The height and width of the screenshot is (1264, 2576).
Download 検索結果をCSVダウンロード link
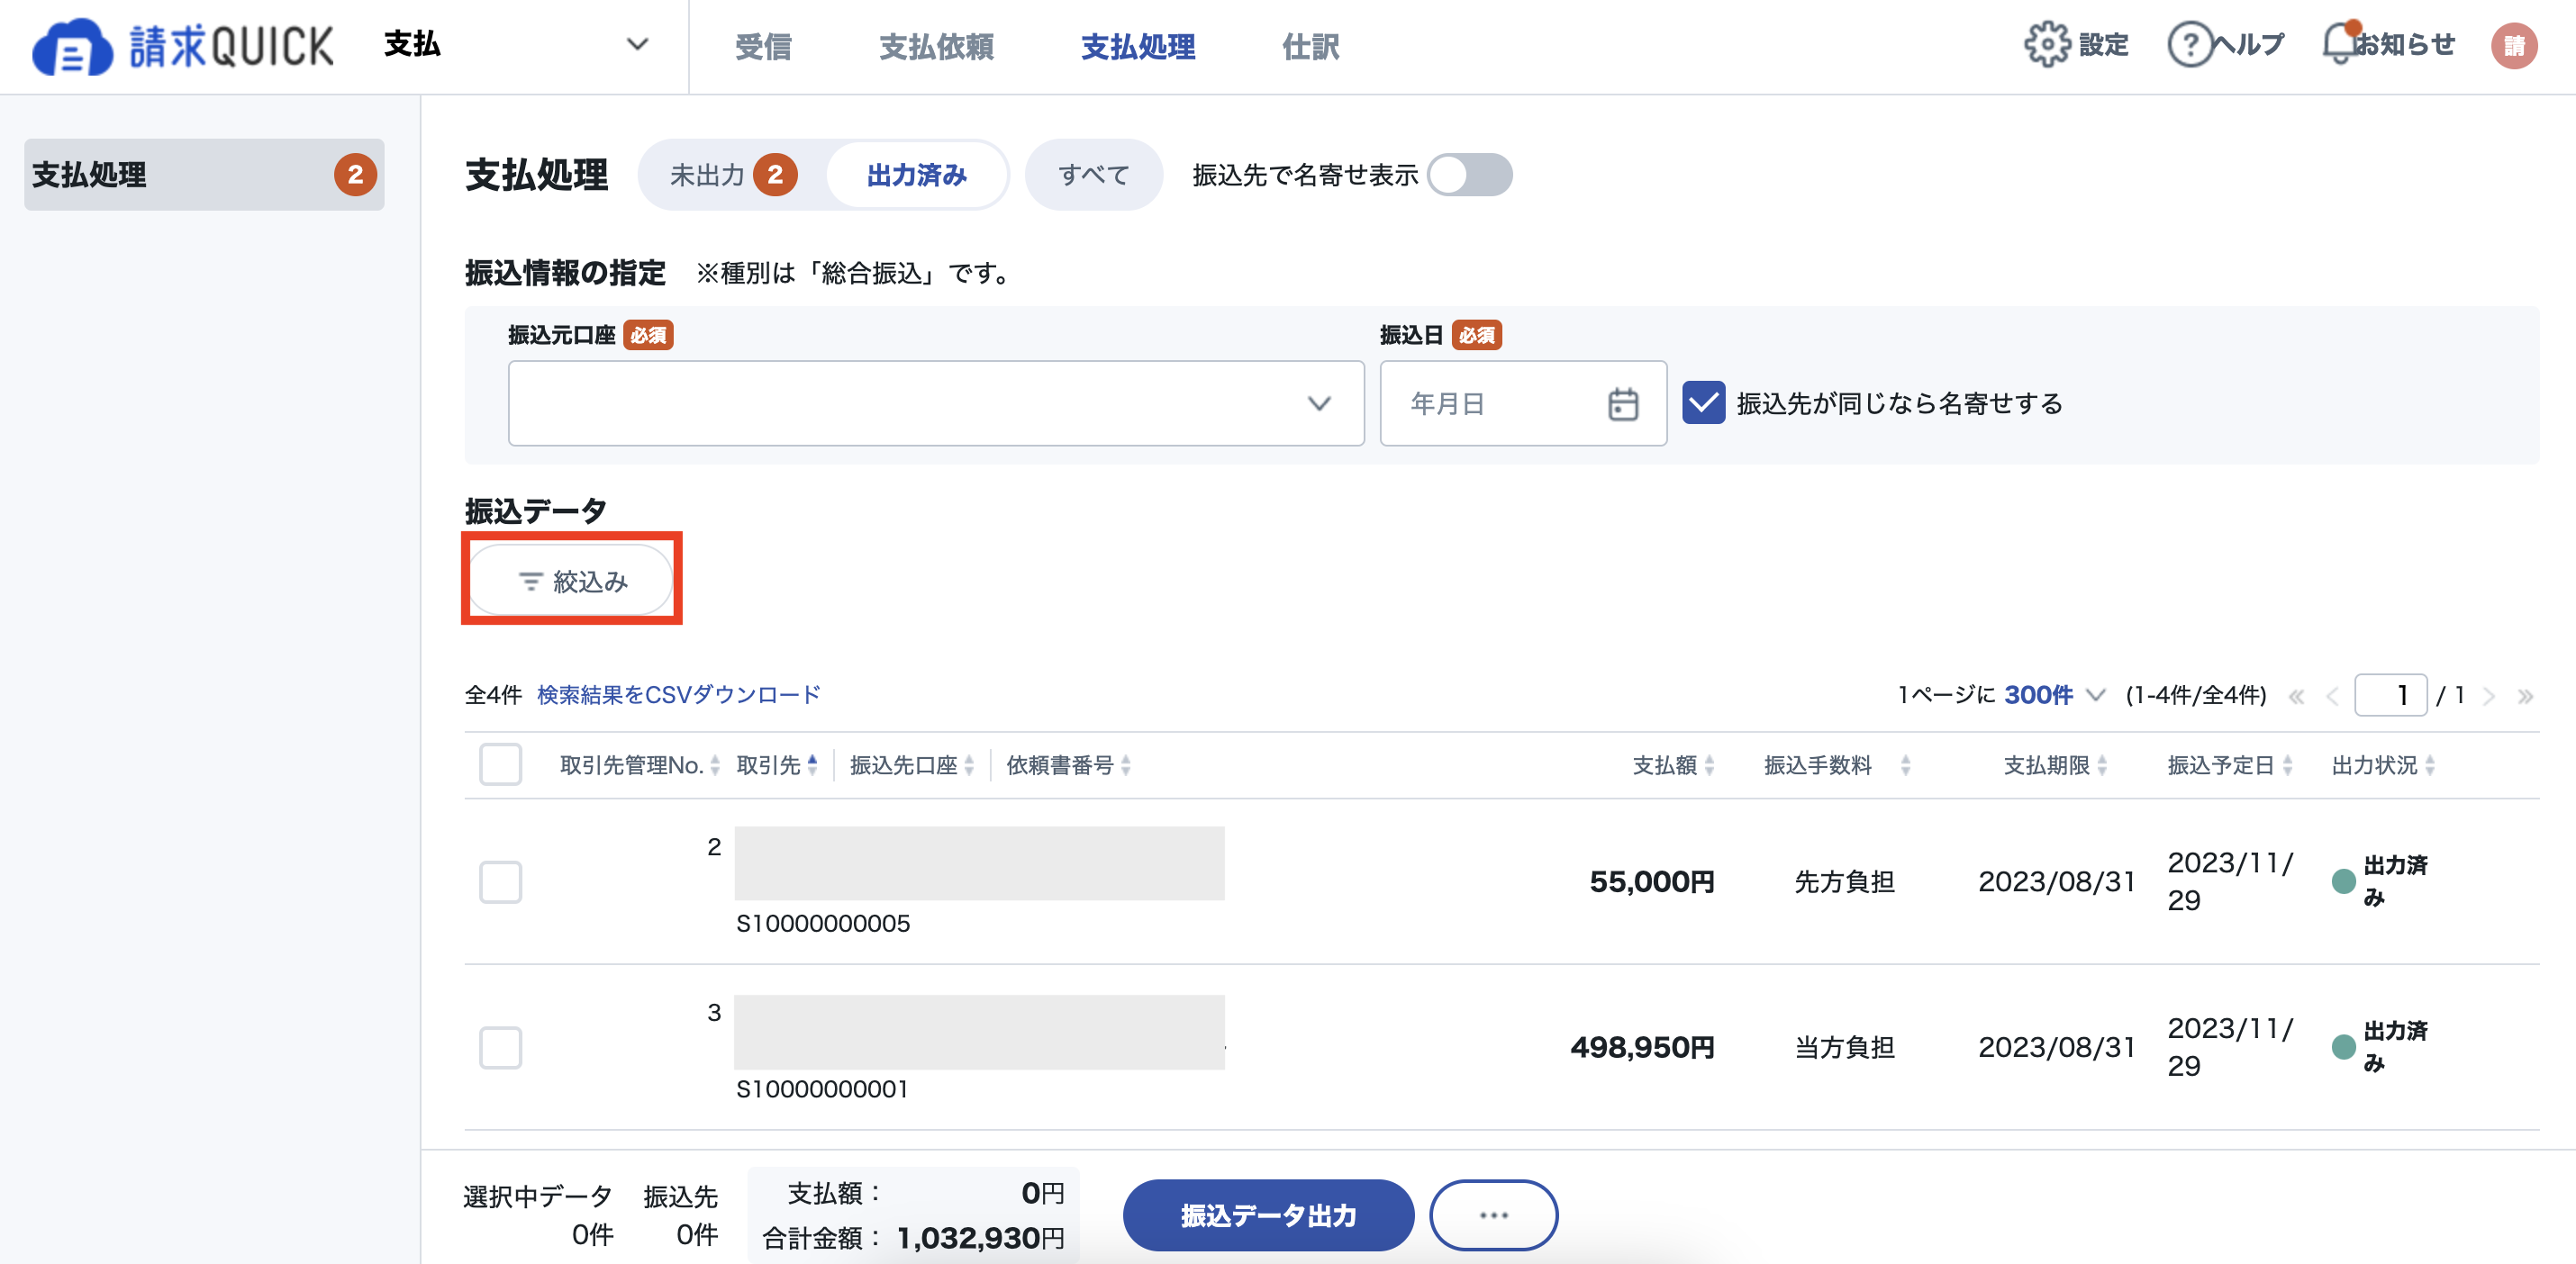[678, 695]
